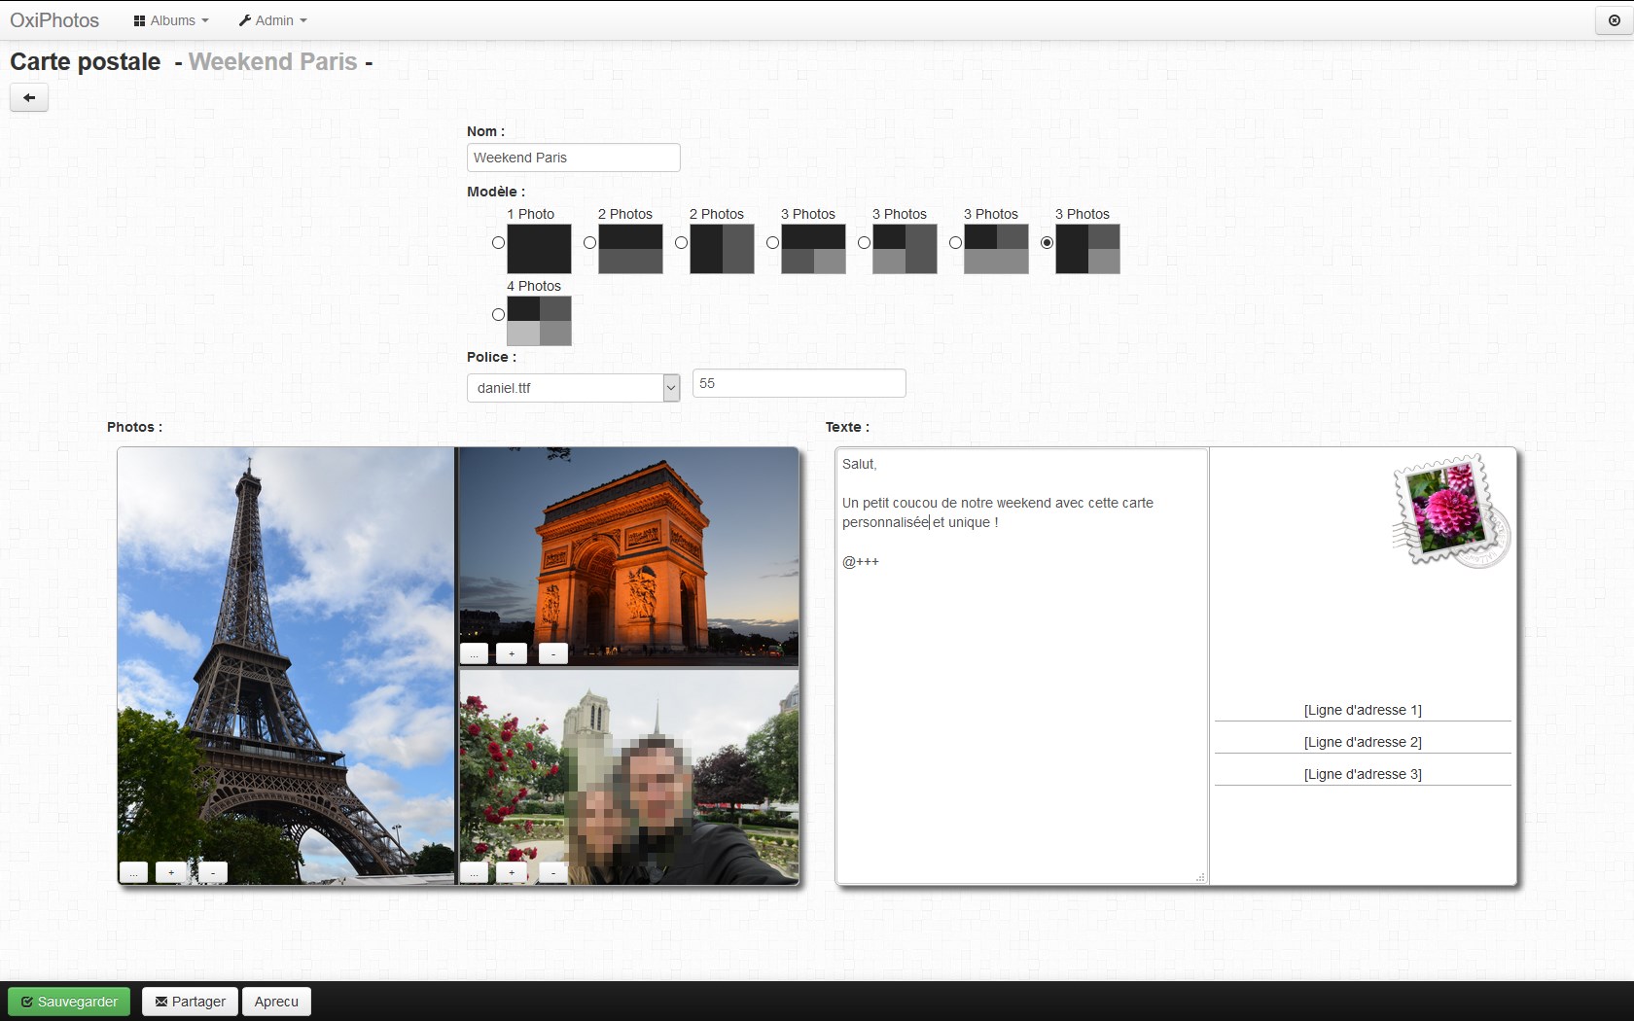This screenshot has height=1021, width=1634.
Task: Click the [Ligne d'adresse 1] field
Action: pyautogui.click(x=1363, y=710)
